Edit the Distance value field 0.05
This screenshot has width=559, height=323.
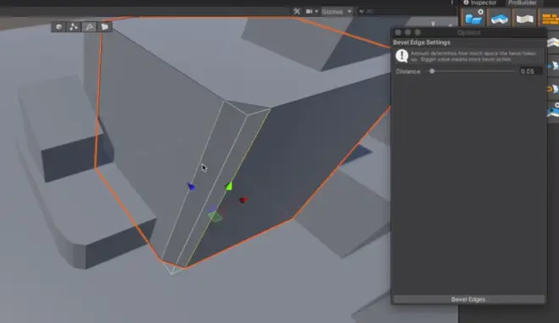[531, 71]
